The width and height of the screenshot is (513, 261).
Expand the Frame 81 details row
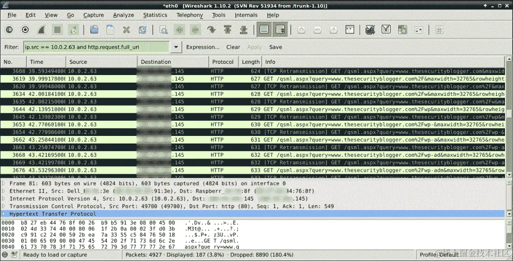(x=4, y=184)
